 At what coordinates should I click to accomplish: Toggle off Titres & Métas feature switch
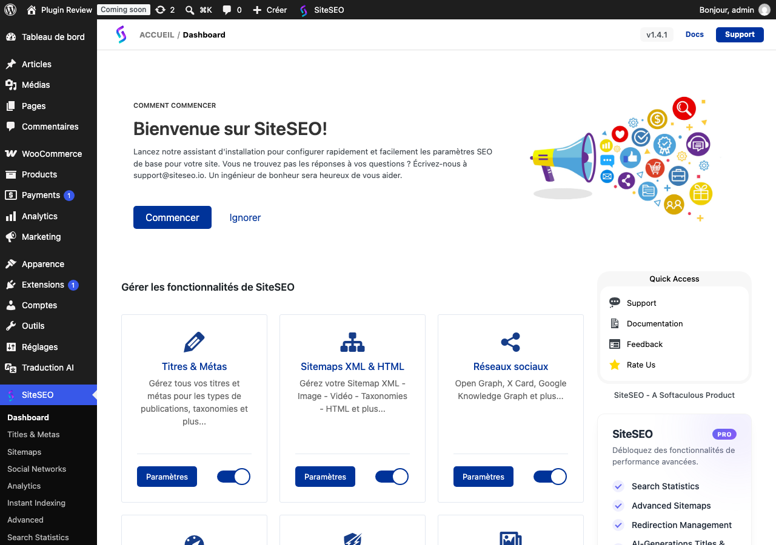pos(233,477)
